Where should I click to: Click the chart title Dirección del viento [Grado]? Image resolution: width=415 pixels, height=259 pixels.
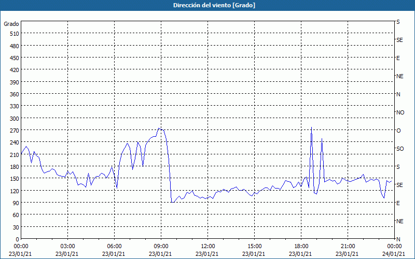tap(214, 5)
